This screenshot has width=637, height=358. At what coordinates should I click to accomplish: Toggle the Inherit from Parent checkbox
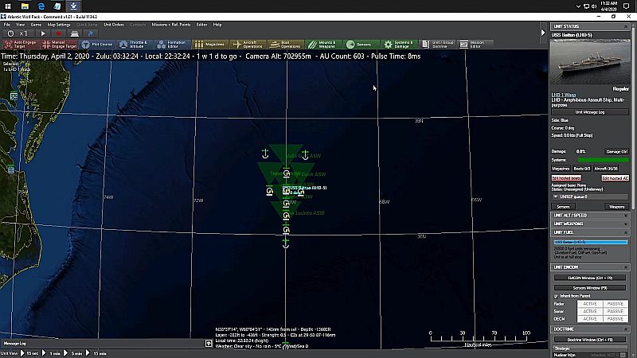click(x=556, y=296)
